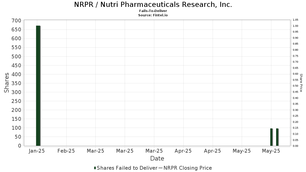Click the 700 value on Shares axis

click(x=16, y=21)
